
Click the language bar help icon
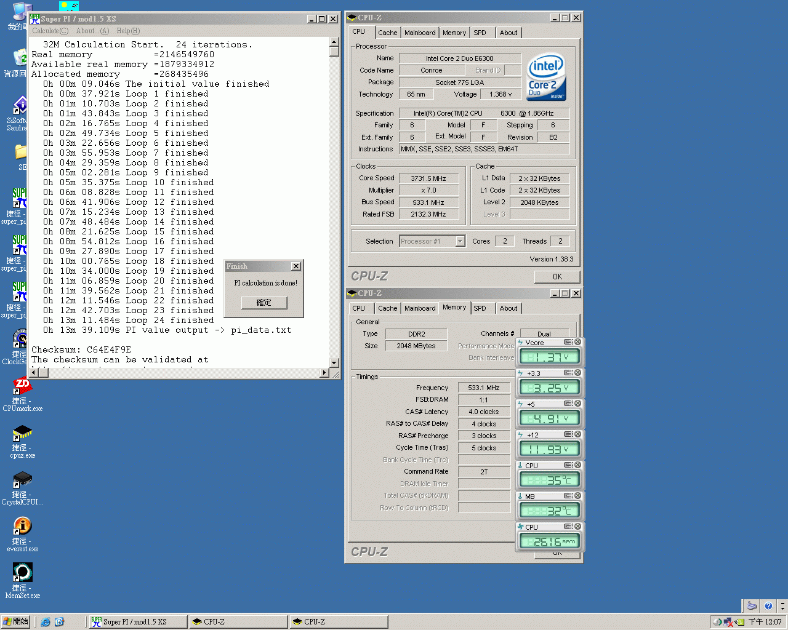coord(768,606)
